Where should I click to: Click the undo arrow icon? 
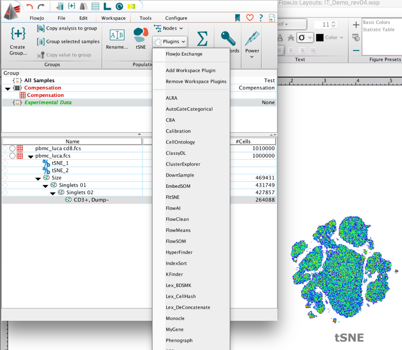tap(30, 6)
